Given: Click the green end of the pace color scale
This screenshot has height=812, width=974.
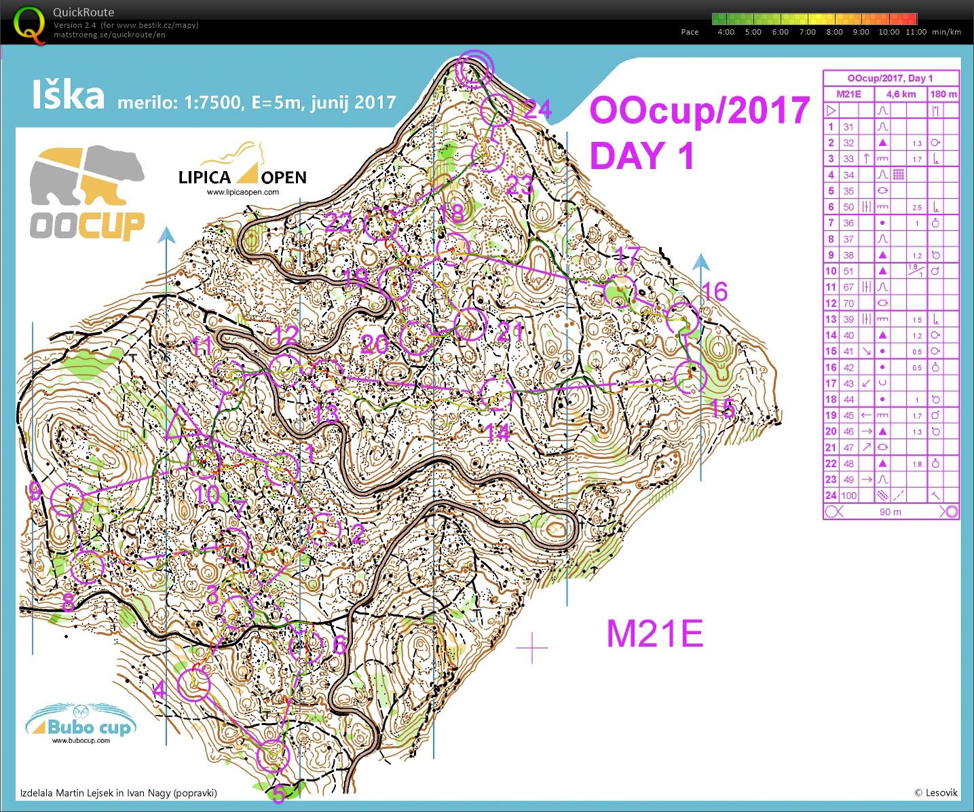Looking at the screenshot, I should (x=719, y=19).
